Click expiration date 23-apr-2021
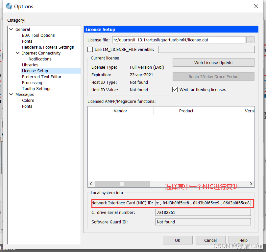266x252 pixels. coord(141,75)
